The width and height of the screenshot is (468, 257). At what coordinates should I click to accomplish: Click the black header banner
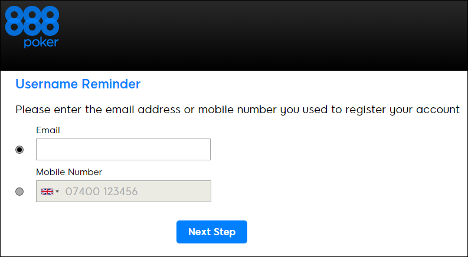(266, 35)
